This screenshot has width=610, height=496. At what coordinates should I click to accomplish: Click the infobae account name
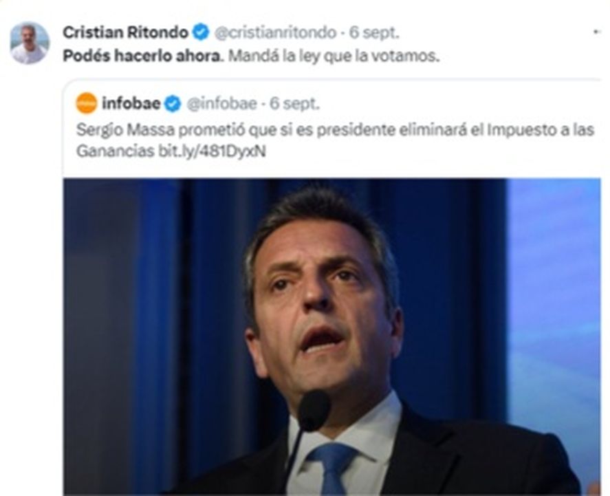click(x=131, y=103)
